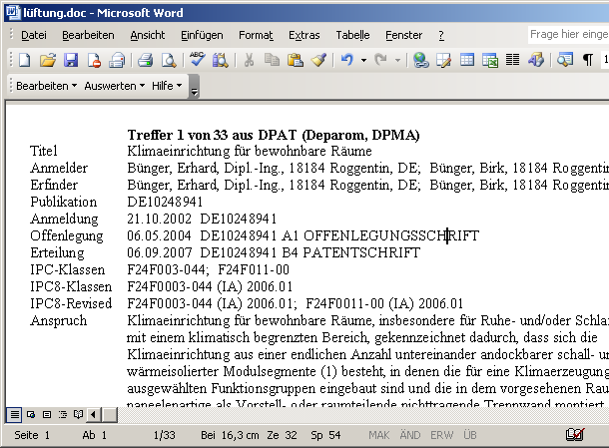Toggle Show/Hide paragraph marks ¶
This screenshot has width=609, height=448.
pos(588,60)
